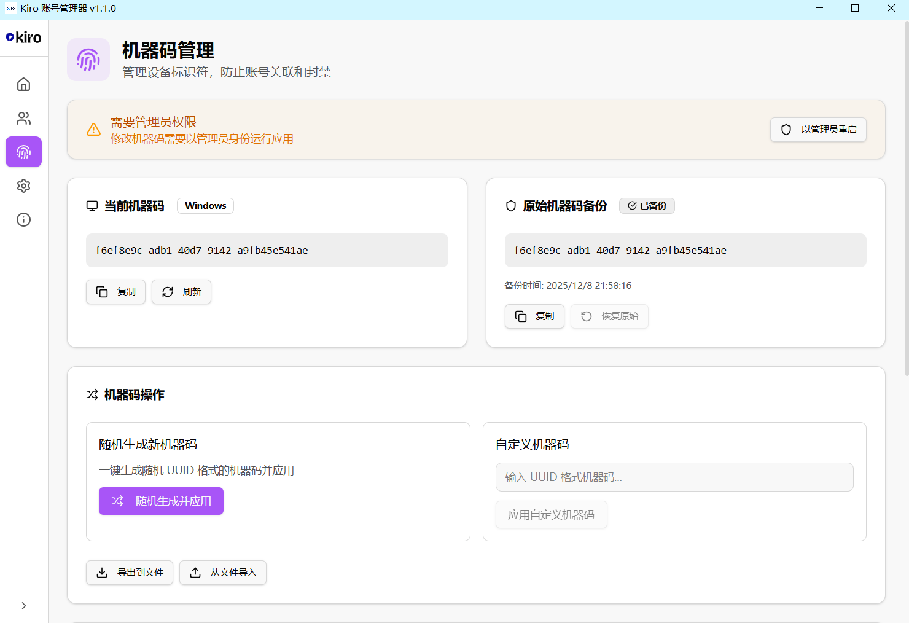
Task: Refresh the current machine code
Action: [181, 292]
